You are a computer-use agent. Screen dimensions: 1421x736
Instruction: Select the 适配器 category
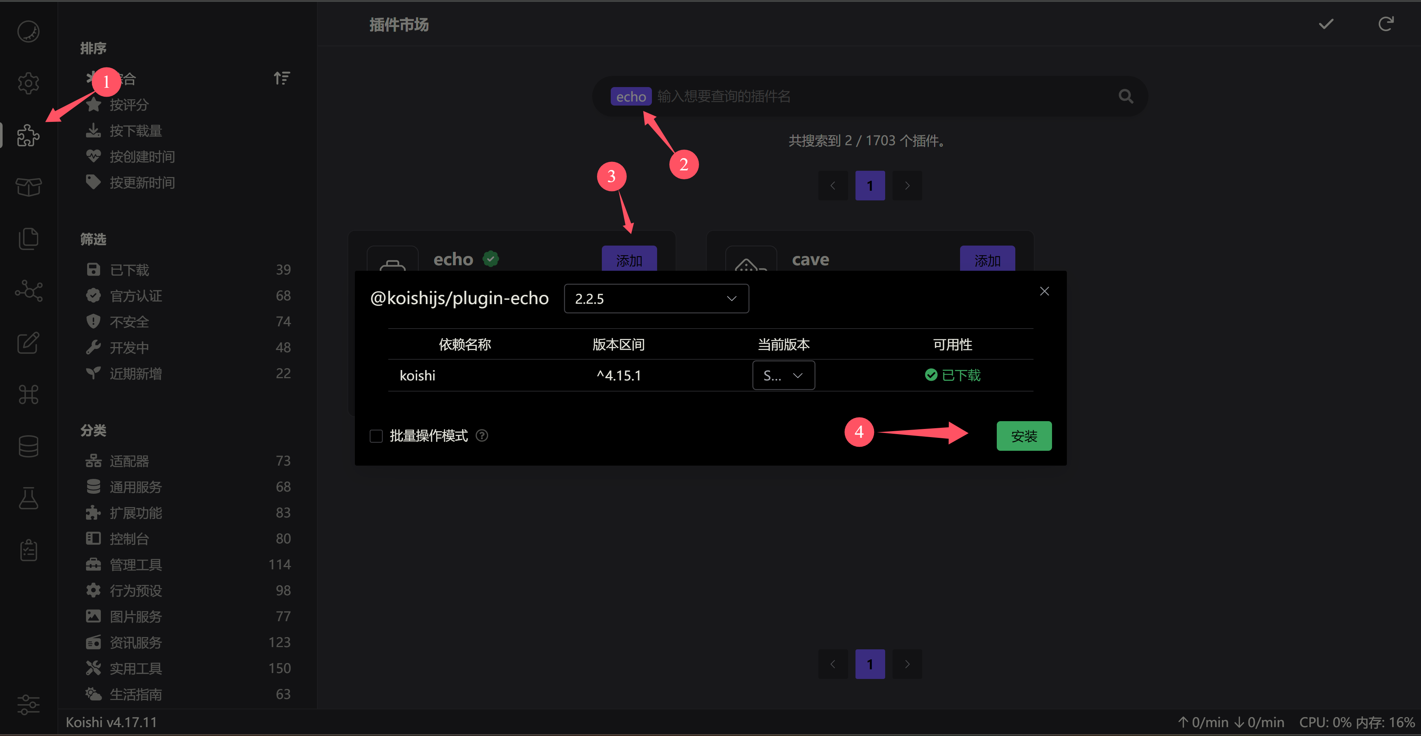coord(130,460)
